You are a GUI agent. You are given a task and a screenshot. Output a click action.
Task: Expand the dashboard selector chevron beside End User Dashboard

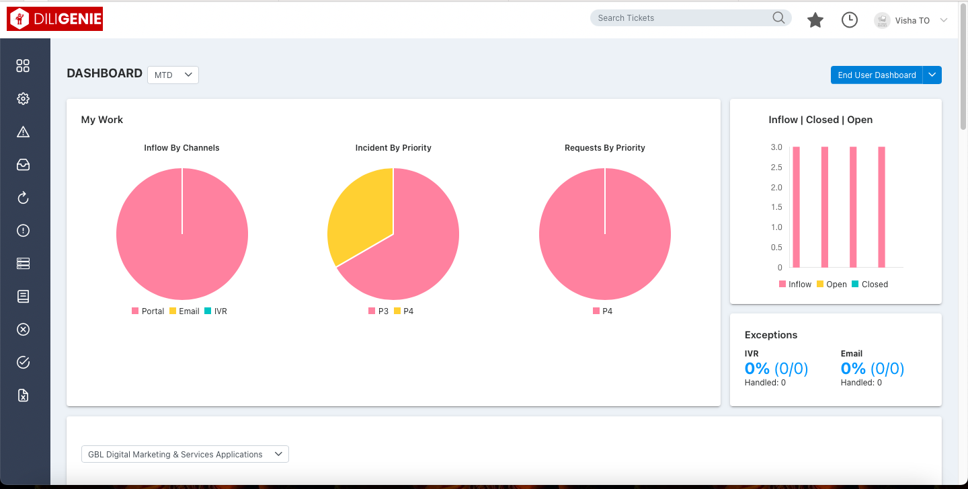click(932, 75)
